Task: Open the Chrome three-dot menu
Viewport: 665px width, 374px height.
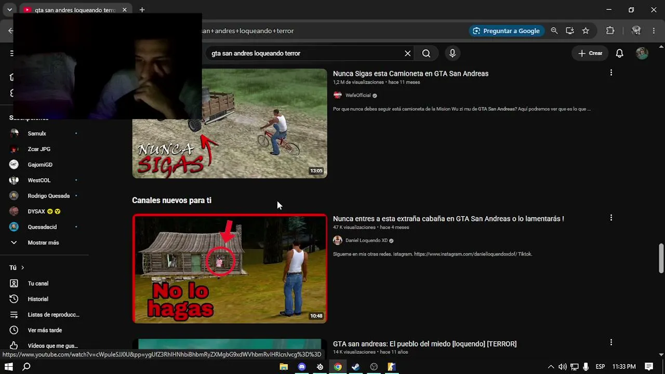Action: (x=654, y=31)
